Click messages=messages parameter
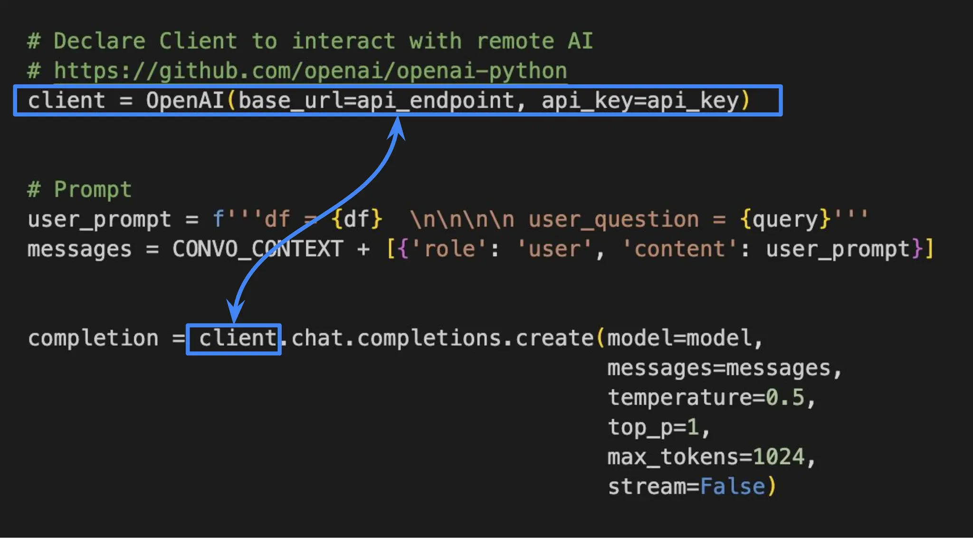973x547 pixels. point(719,368)
